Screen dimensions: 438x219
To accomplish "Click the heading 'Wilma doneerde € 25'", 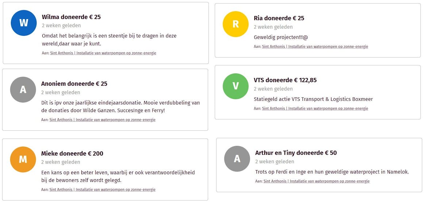I will (x=71, y=17).
